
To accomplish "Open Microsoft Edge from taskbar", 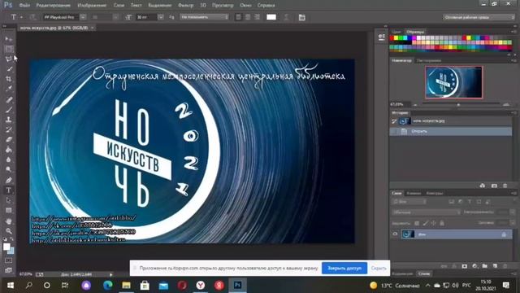I will (107, 286).
